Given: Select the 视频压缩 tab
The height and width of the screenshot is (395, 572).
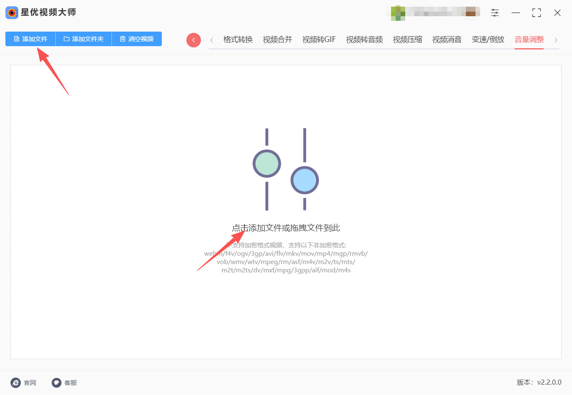Looking at the screenshot, I should click(x=408, y=39).
